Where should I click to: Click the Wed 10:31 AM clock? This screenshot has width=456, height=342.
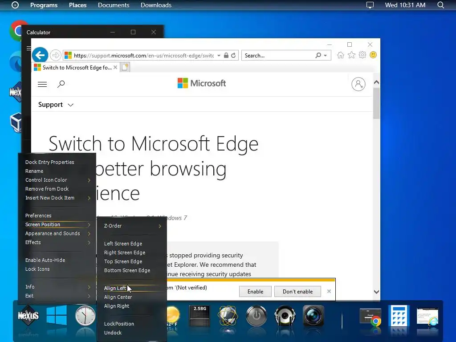click(405, 5)
